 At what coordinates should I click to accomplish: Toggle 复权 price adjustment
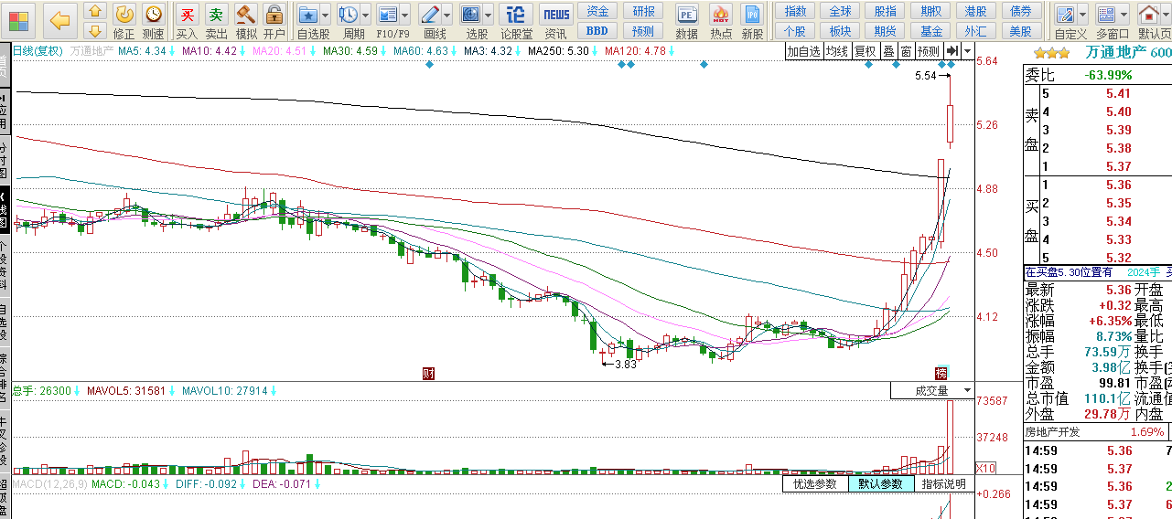pyautogui.click(x=866, y=51)
